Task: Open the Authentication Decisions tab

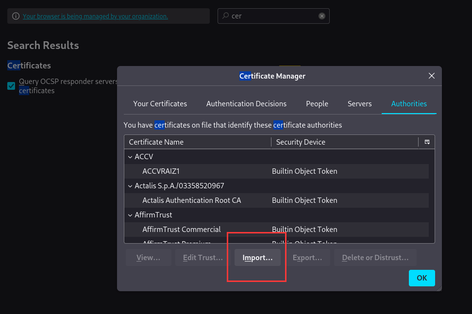Action: pos(246,104)
